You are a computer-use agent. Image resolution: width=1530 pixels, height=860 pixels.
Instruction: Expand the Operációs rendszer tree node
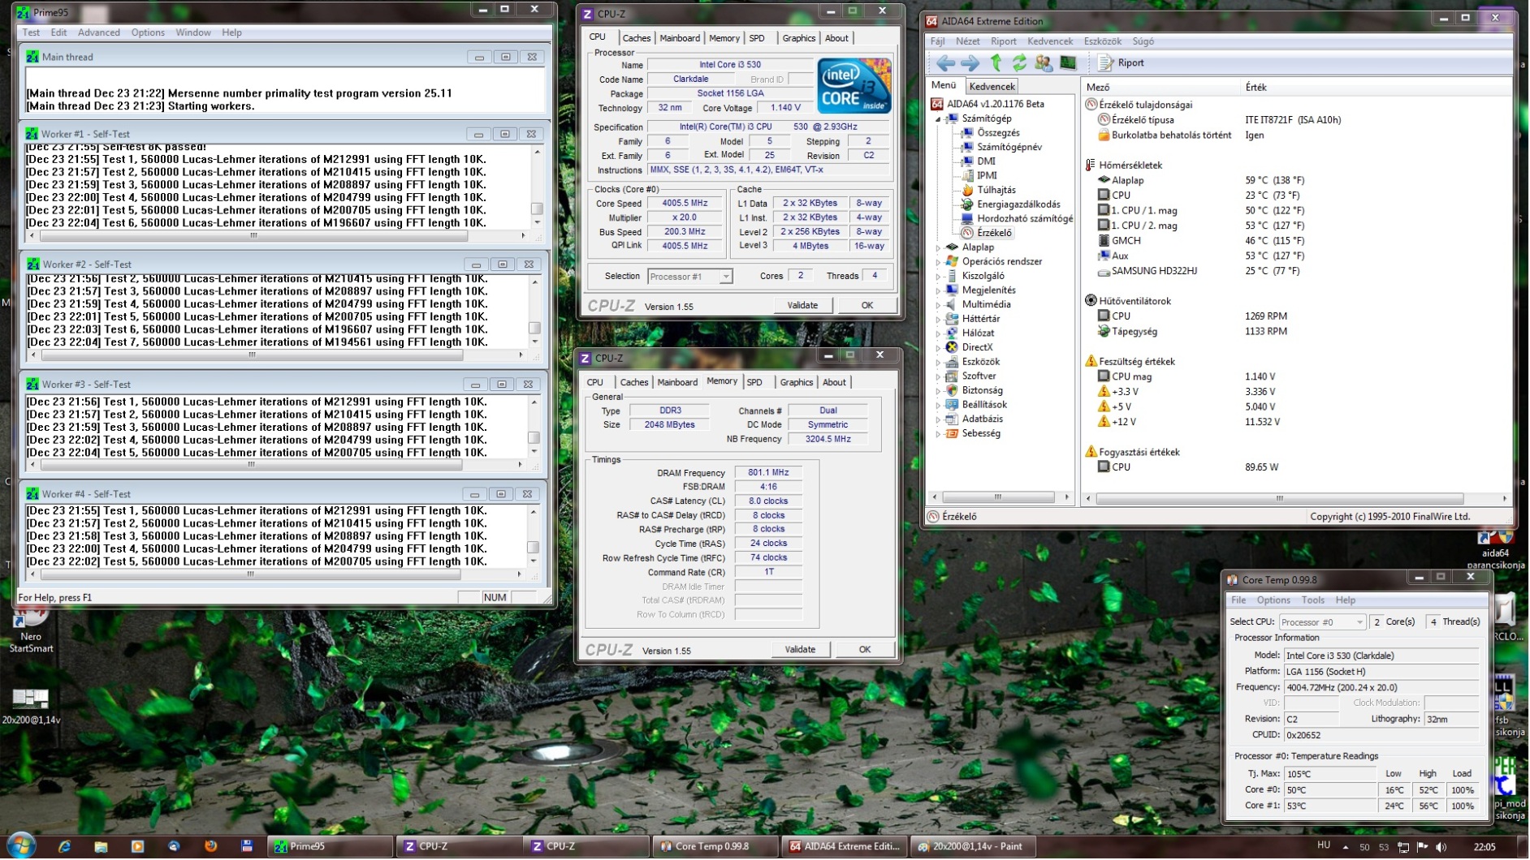(938, 262)
